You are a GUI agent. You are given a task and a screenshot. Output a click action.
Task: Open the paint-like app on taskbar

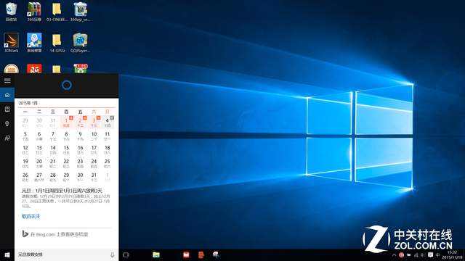pos(216,254)
